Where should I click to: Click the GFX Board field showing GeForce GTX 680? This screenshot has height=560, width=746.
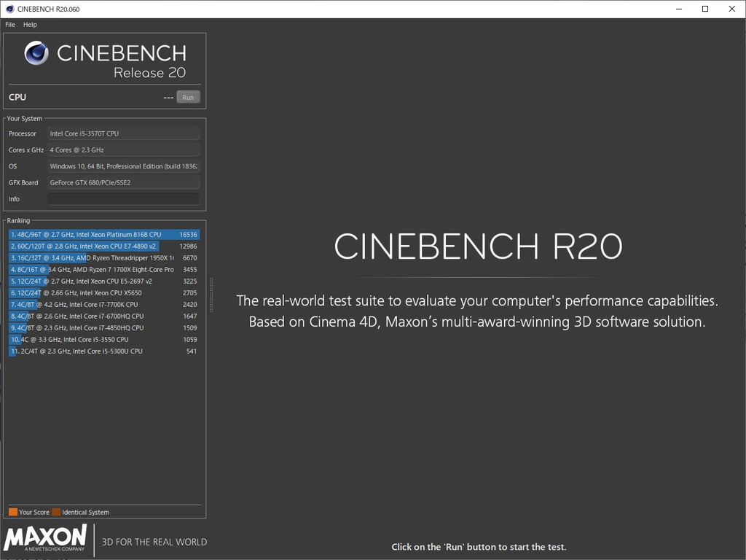(x=123, y=182)
